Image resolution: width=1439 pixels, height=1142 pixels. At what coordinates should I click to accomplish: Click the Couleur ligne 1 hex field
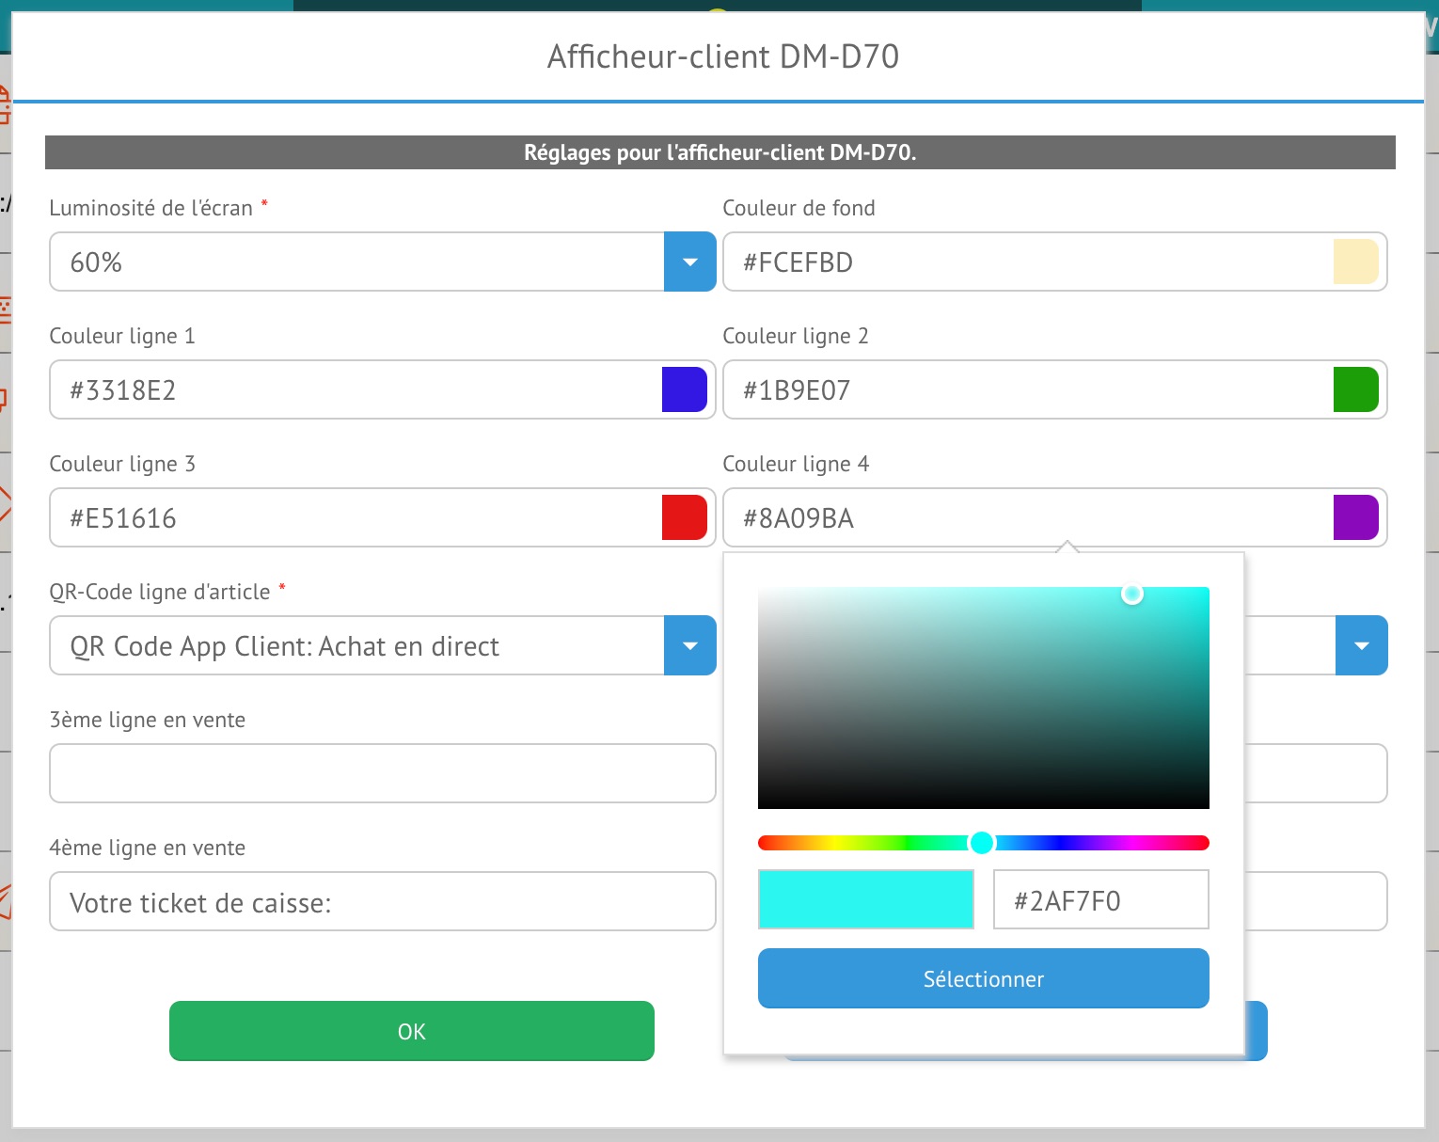coord(357,390)
